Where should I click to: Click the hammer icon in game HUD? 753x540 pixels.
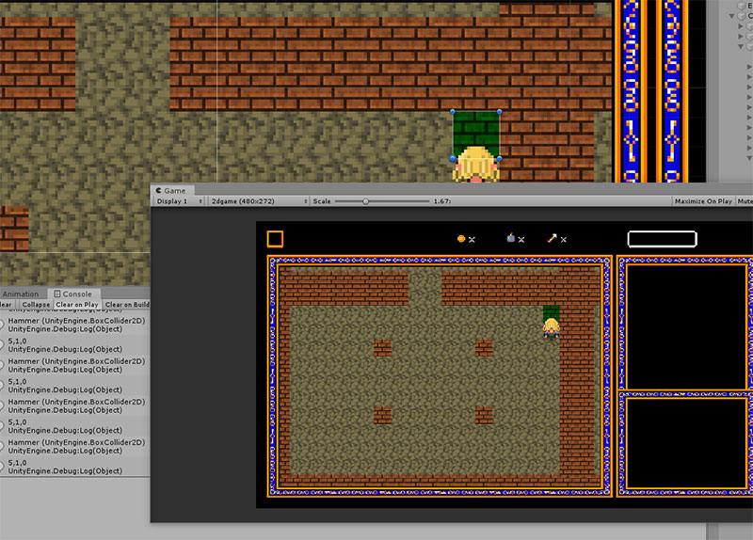pyautogui.click(x=553, y=239)
